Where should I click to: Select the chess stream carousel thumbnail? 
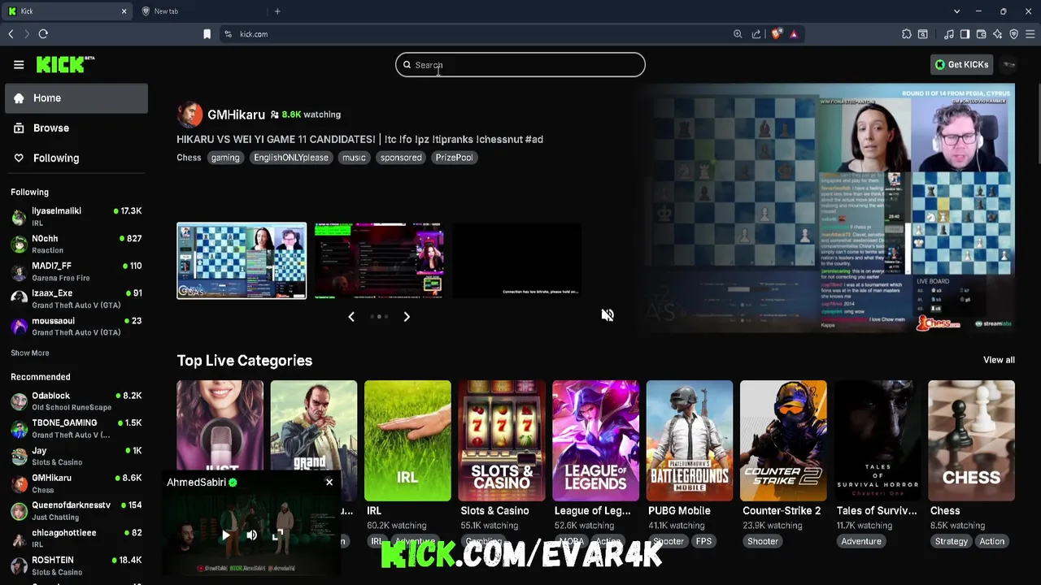242,261
